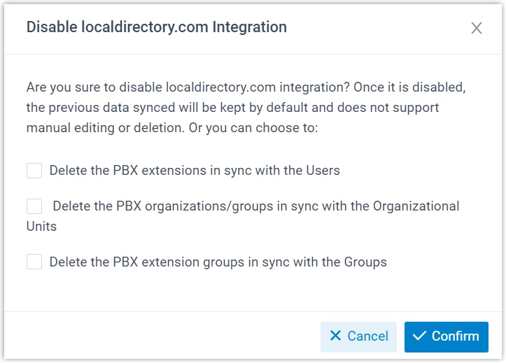Click the word 'Units' on the wrapped label line
This screenshot has width=506, height=363.
click(41, 227)
